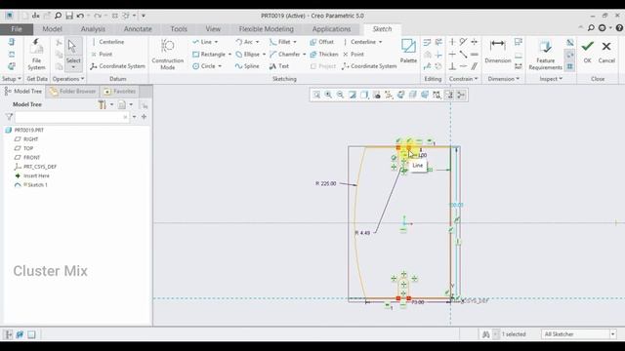Click the model tree search field
Viewport: 625px width, 351px height.
71,117
